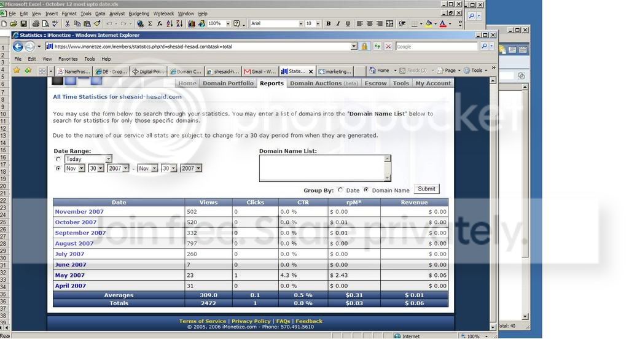Click Excel's Open folder icon
Screen dimensions: 629x339
point(14,24)
